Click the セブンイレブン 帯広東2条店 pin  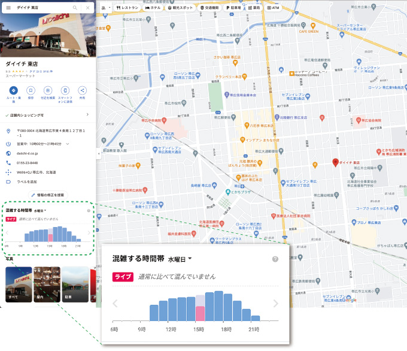point(308,96)
